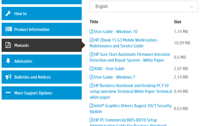Click the pushpin icon beside Advisories
The height and width of the screenshot is (126, 206).
(8, 61)
